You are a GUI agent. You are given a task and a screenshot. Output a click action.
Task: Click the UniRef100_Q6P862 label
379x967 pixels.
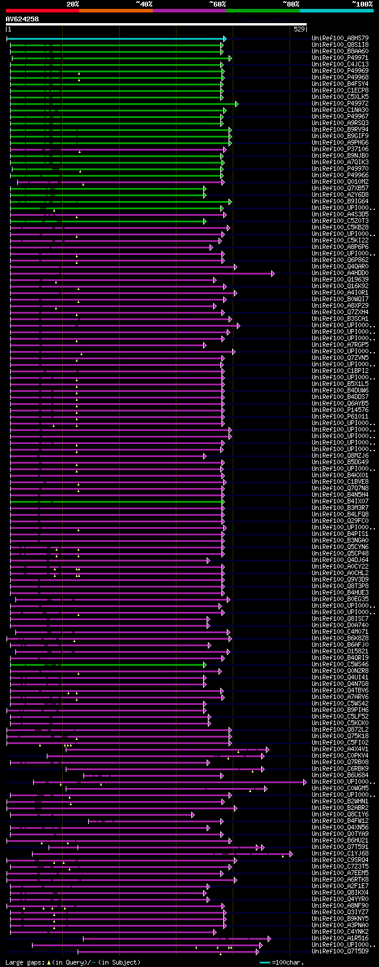pyautogui.click(x=340, y=260)
